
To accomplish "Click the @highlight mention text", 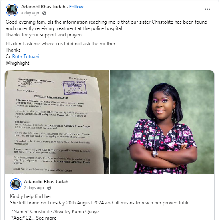I will [18, 63].
